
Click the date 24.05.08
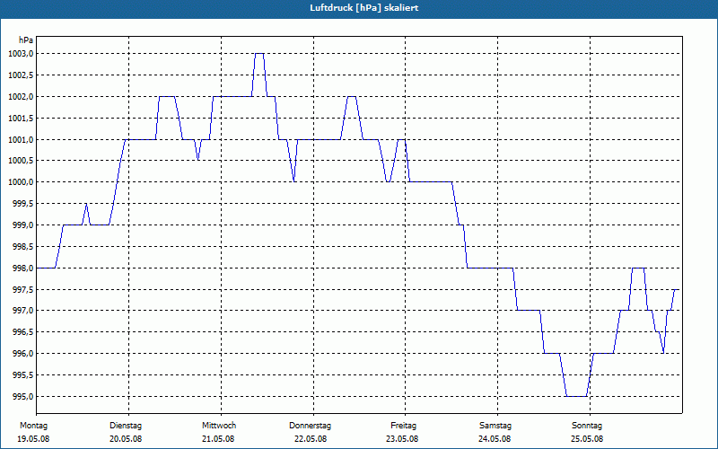click(x=495, y=439)
